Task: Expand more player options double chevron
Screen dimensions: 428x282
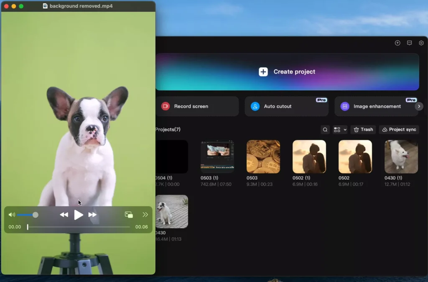Action: pos(145,215)
